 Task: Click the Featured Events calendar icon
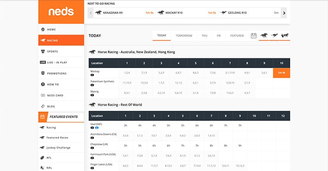pos(43,117)
